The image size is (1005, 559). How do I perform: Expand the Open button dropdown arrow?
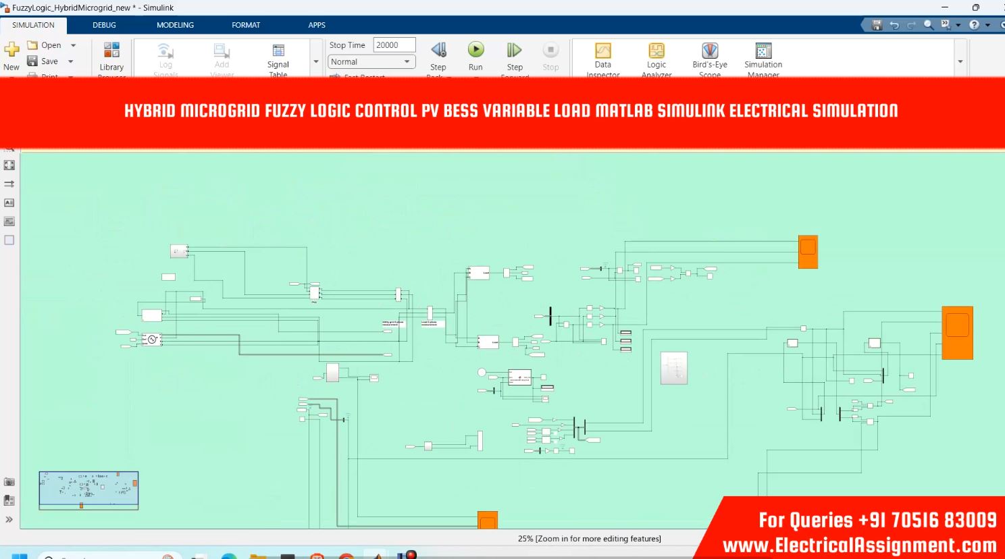tap(74, 45)
